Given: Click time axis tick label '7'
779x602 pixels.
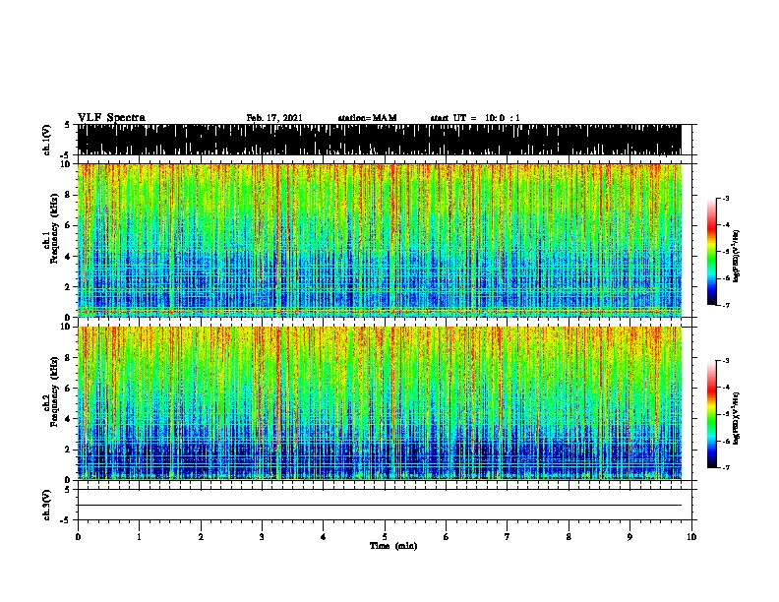Looking at the screenshot, I should tap(508, 537).
